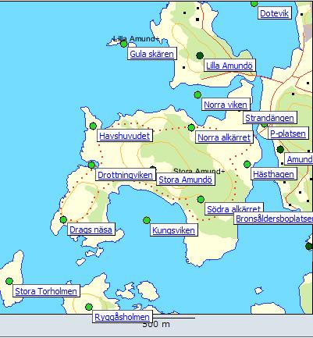The height and width of the screenshot is (338, 313).
Task: Select the green marker at Drottningviken
Action: click(x=91, y=165)
